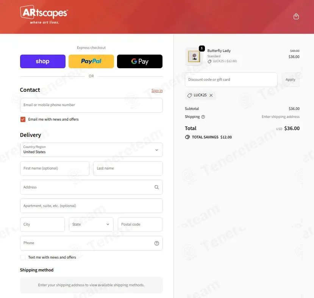Click the Sign in link
Viewport: 314px width, 298px height.
[x=157, y=90]
